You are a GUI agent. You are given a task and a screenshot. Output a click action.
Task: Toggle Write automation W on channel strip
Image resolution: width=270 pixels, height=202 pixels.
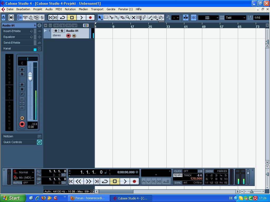pyautogui.click(x=22, y=89)
